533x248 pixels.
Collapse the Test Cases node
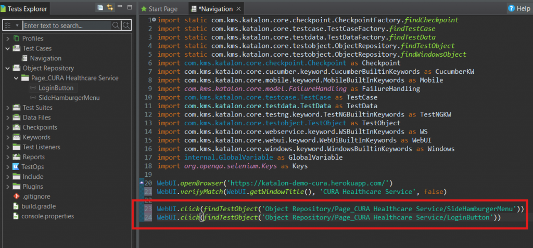click(8, 48)
